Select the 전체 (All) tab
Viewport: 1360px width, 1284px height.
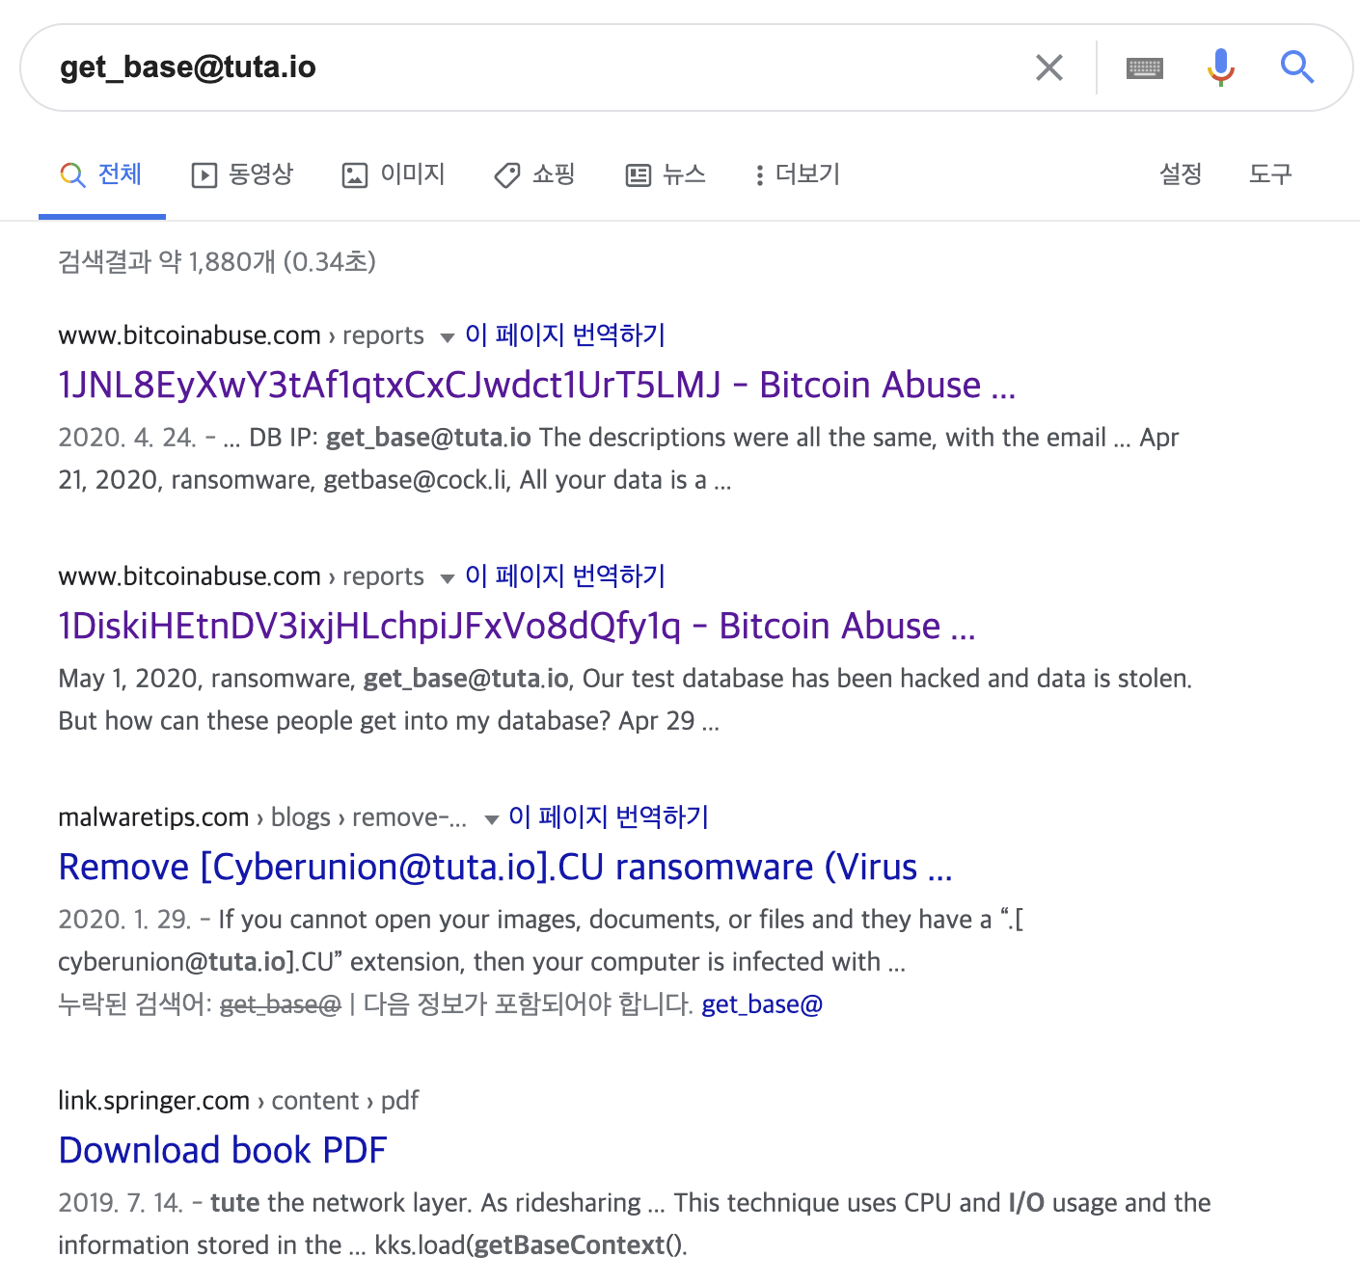tap(101, 174)
